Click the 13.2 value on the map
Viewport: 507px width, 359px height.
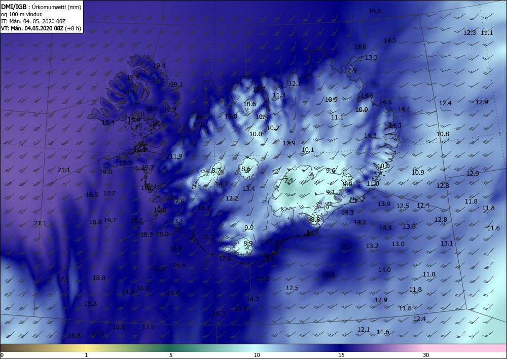coord(372,246)
